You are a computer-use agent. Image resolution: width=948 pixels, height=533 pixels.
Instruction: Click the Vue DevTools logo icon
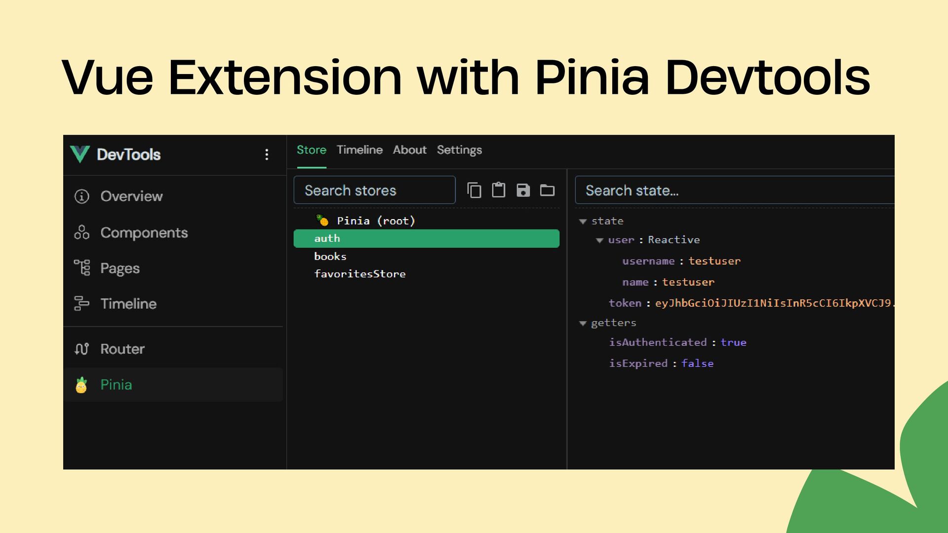coord(79,154)
